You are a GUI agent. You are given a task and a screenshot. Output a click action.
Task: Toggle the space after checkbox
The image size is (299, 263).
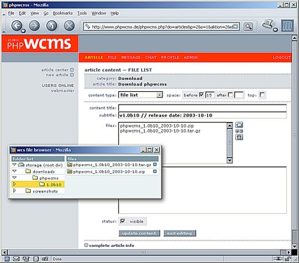pos(230,95)
